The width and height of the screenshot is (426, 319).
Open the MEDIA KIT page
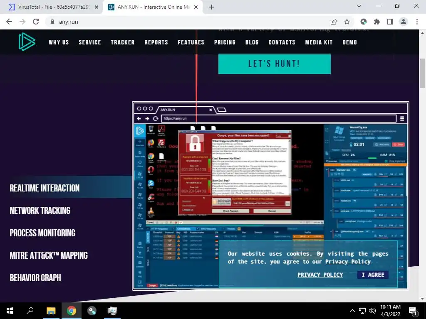pos(319,42)
